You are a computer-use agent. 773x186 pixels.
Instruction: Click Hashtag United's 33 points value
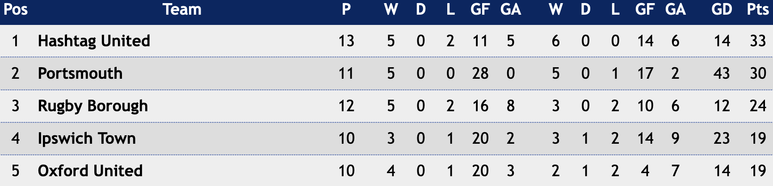758,41
